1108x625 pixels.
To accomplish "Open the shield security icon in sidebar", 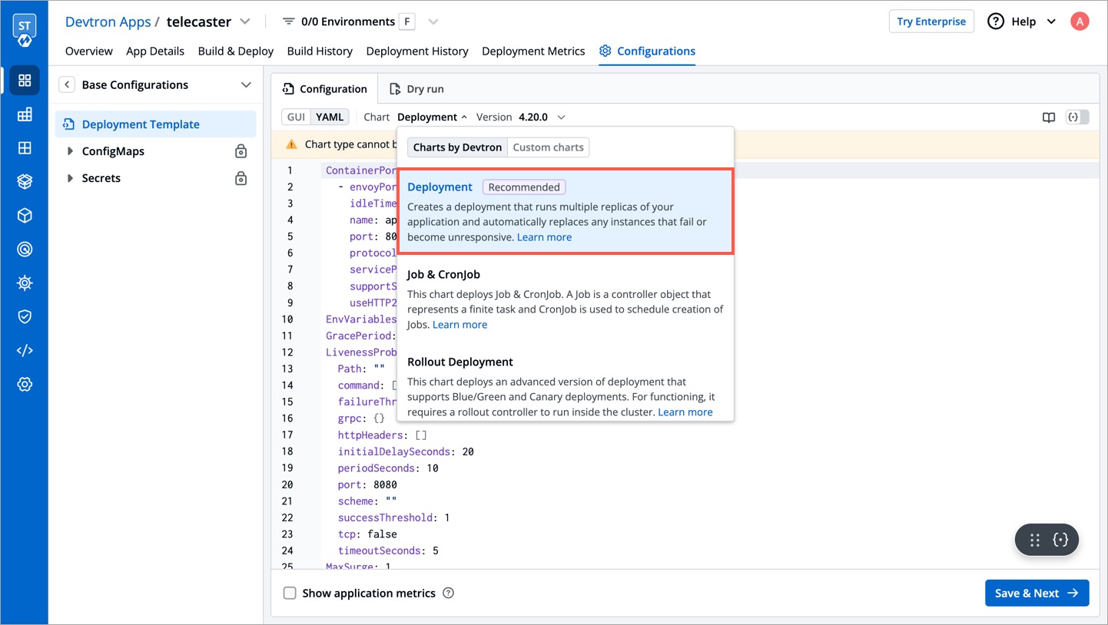I will coord(25,316).
